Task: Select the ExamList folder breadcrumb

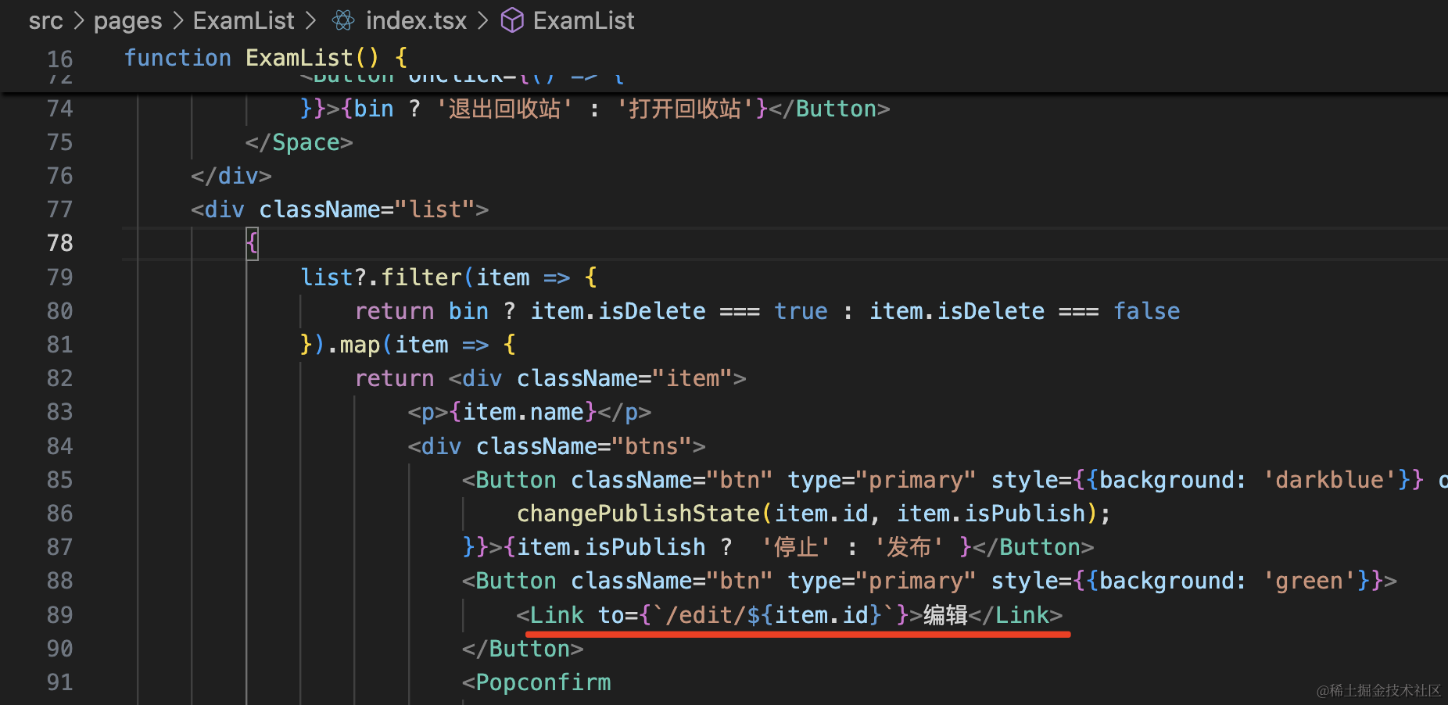Action: [243, 21]
